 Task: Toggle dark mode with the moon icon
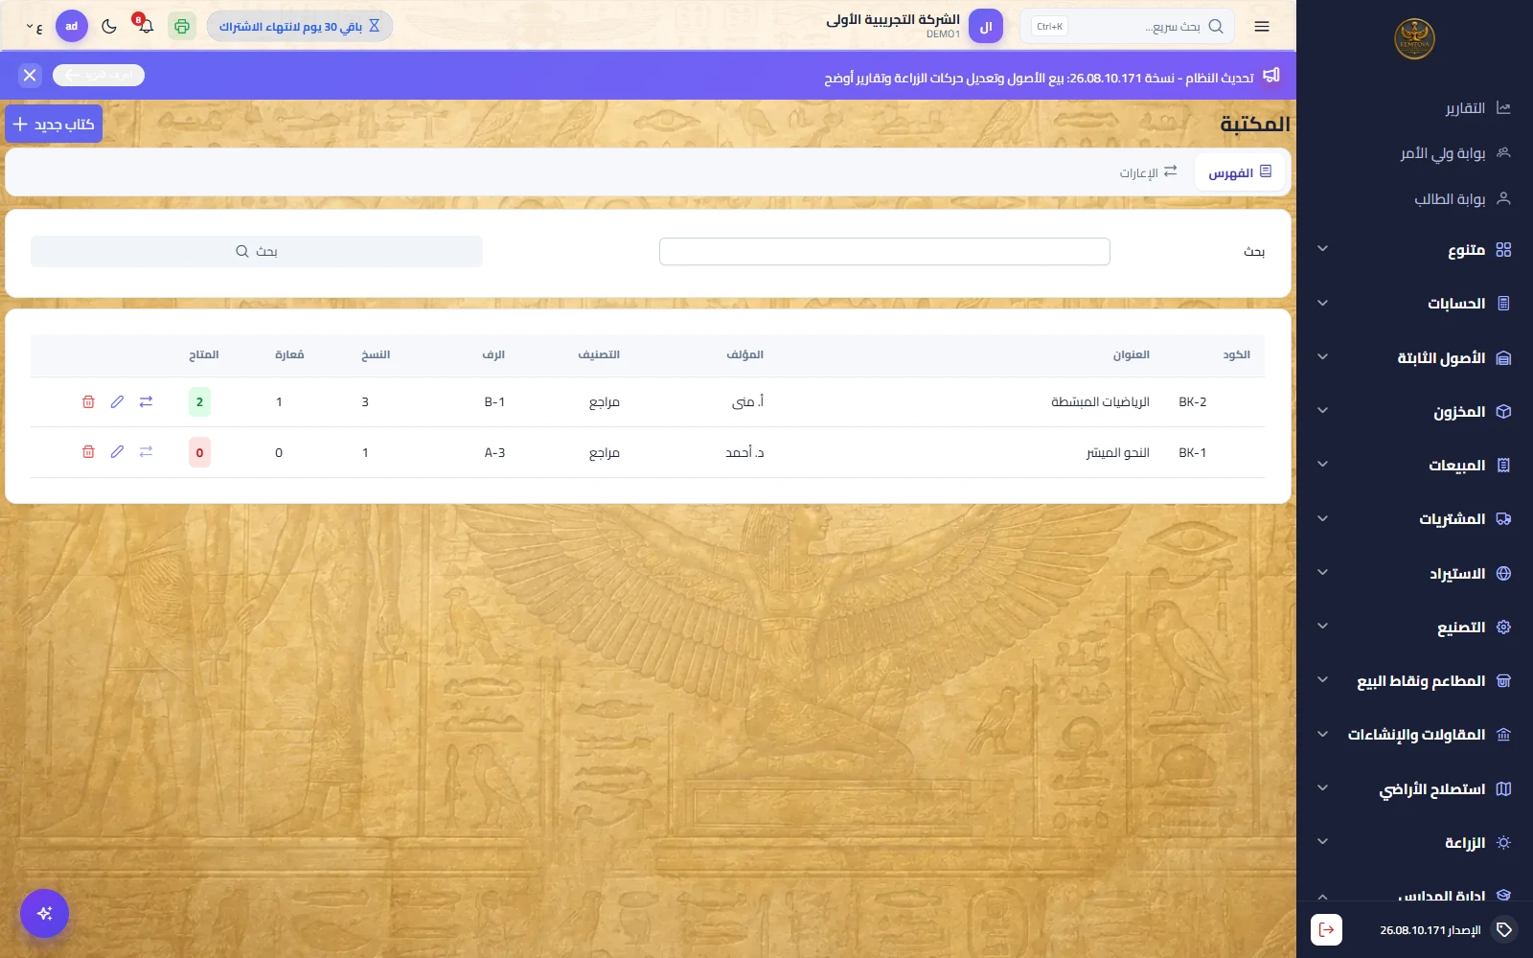click(x=109, y=27)
